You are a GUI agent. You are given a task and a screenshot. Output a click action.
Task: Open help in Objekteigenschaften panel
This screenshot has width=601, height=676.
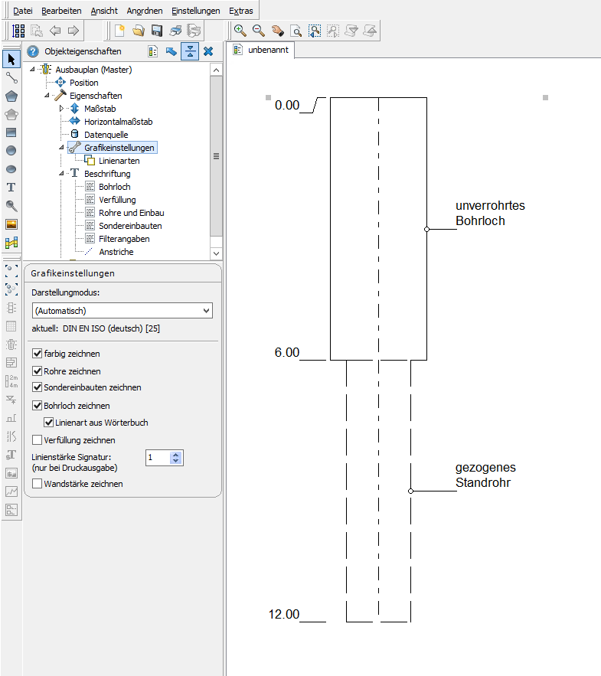33,52
